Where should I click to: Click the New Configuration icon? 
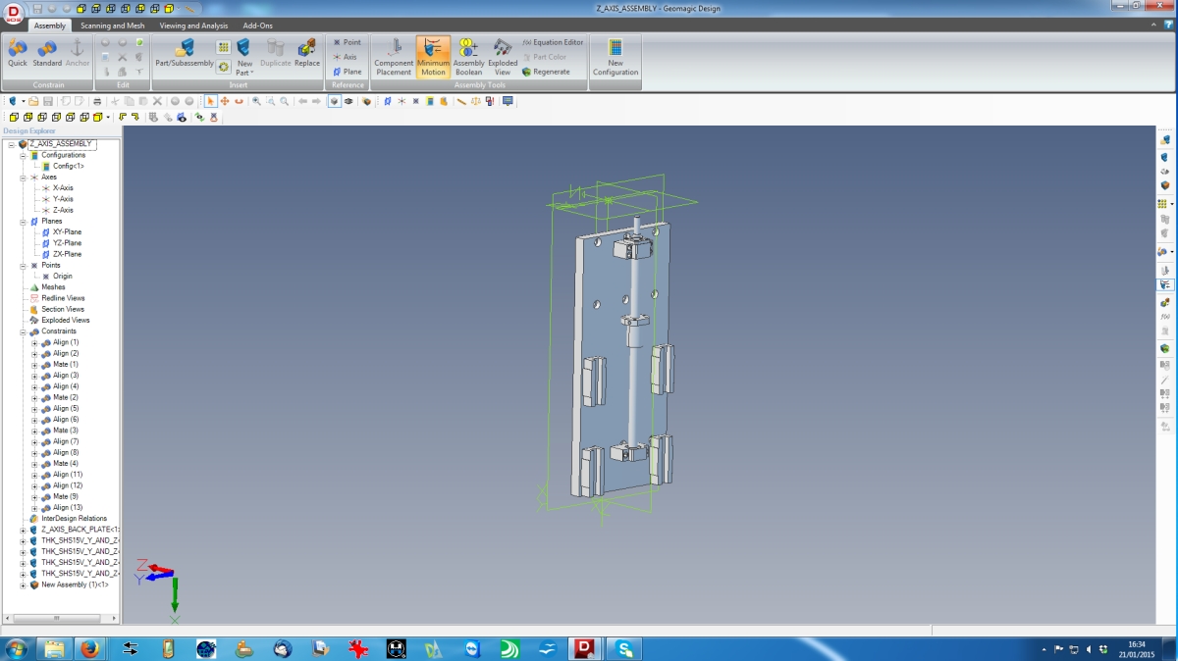point(616,56)
